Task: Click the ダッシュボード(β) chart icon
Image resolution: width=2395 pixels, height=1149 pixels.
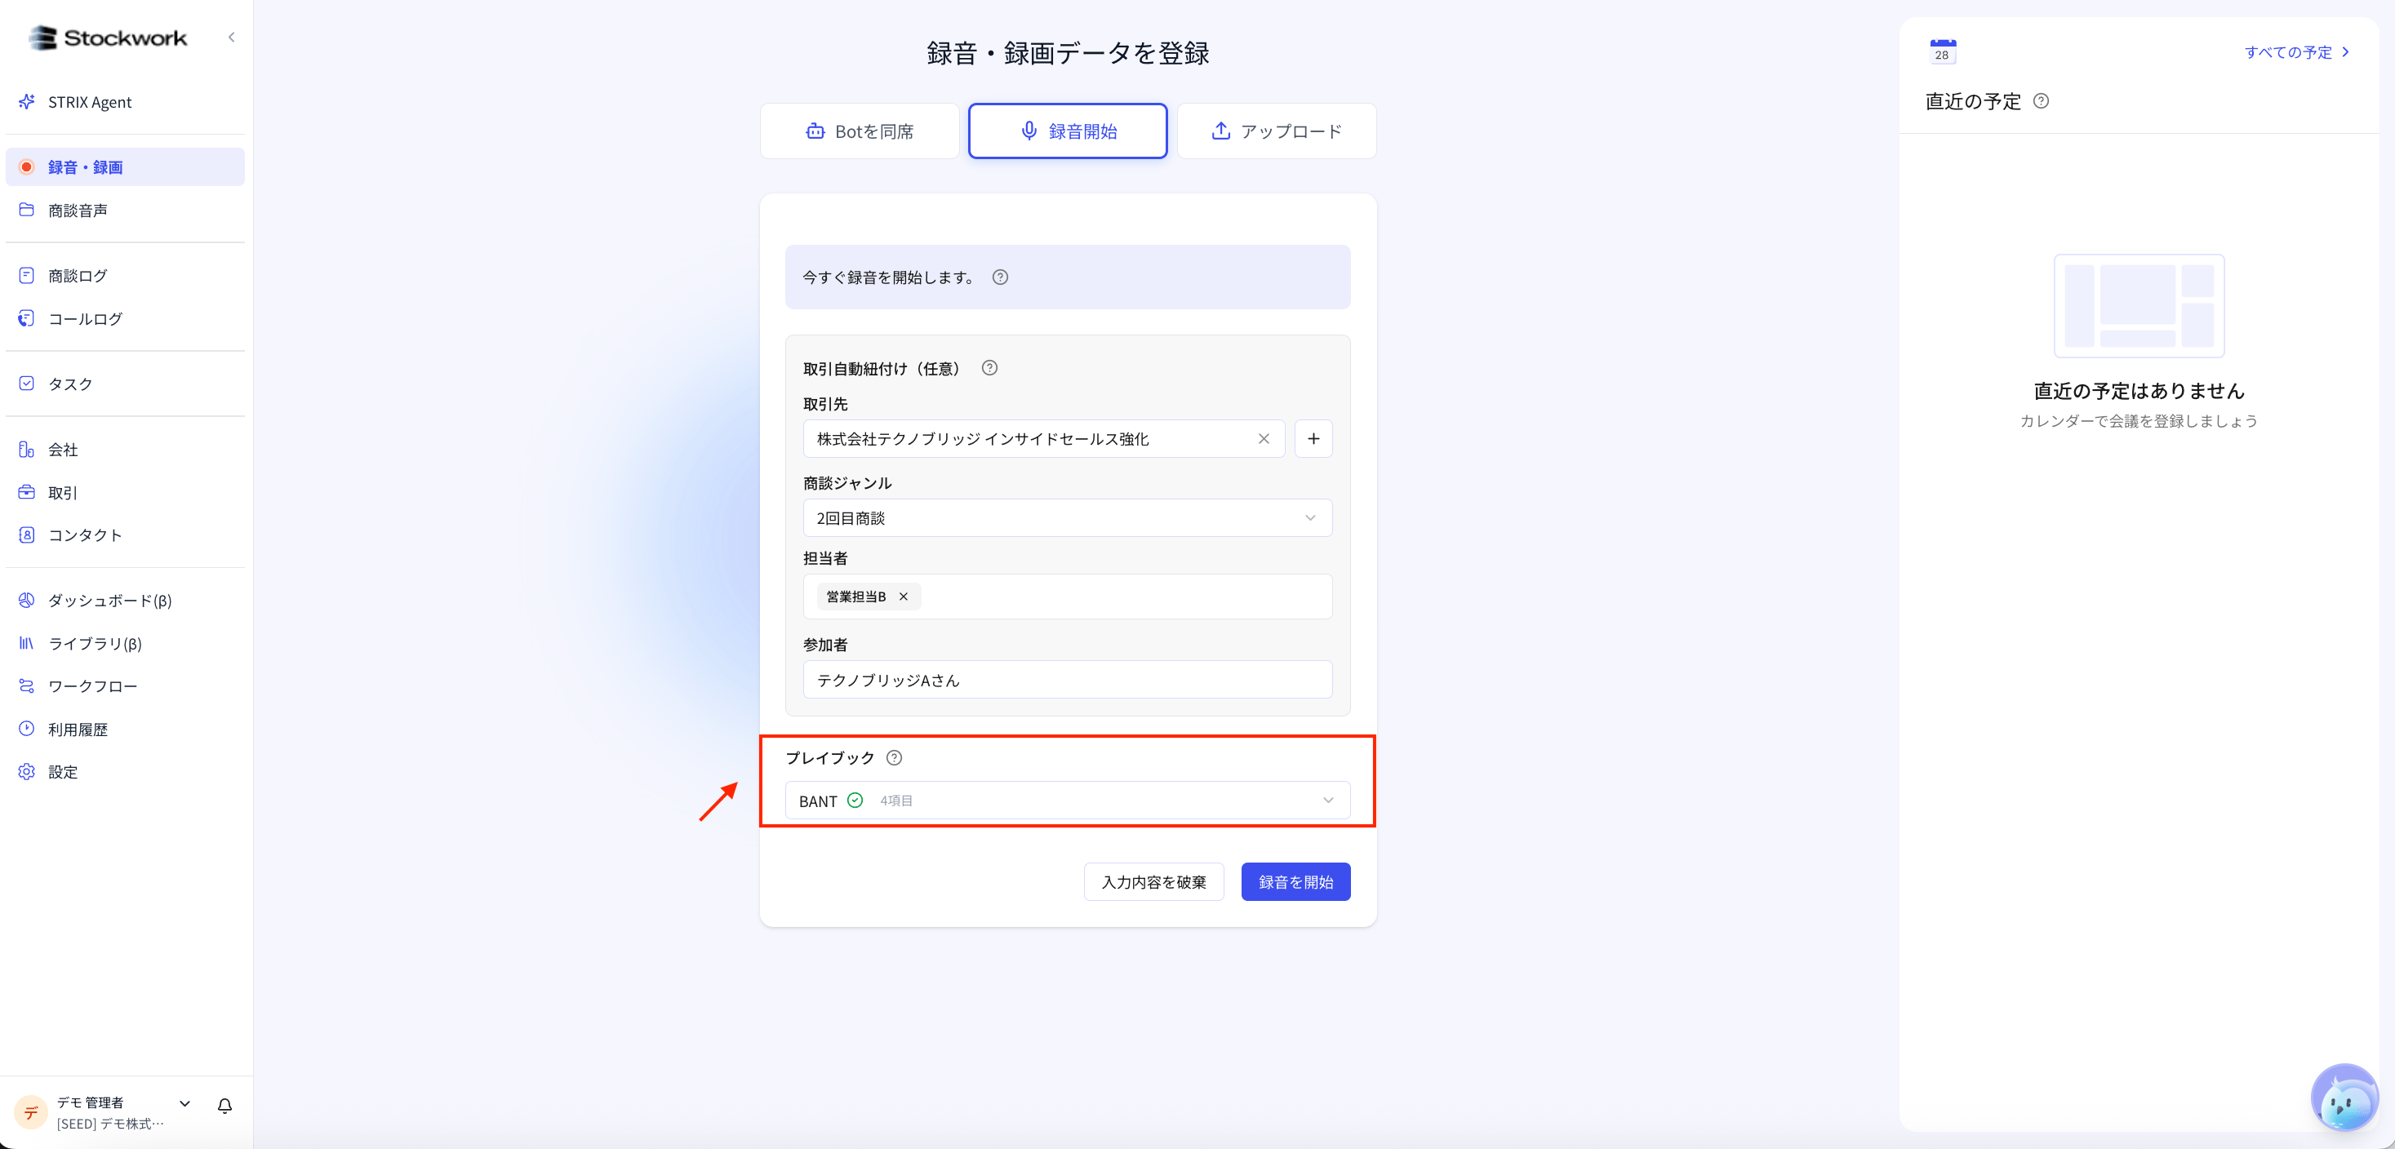Action: tap(27, 600)
